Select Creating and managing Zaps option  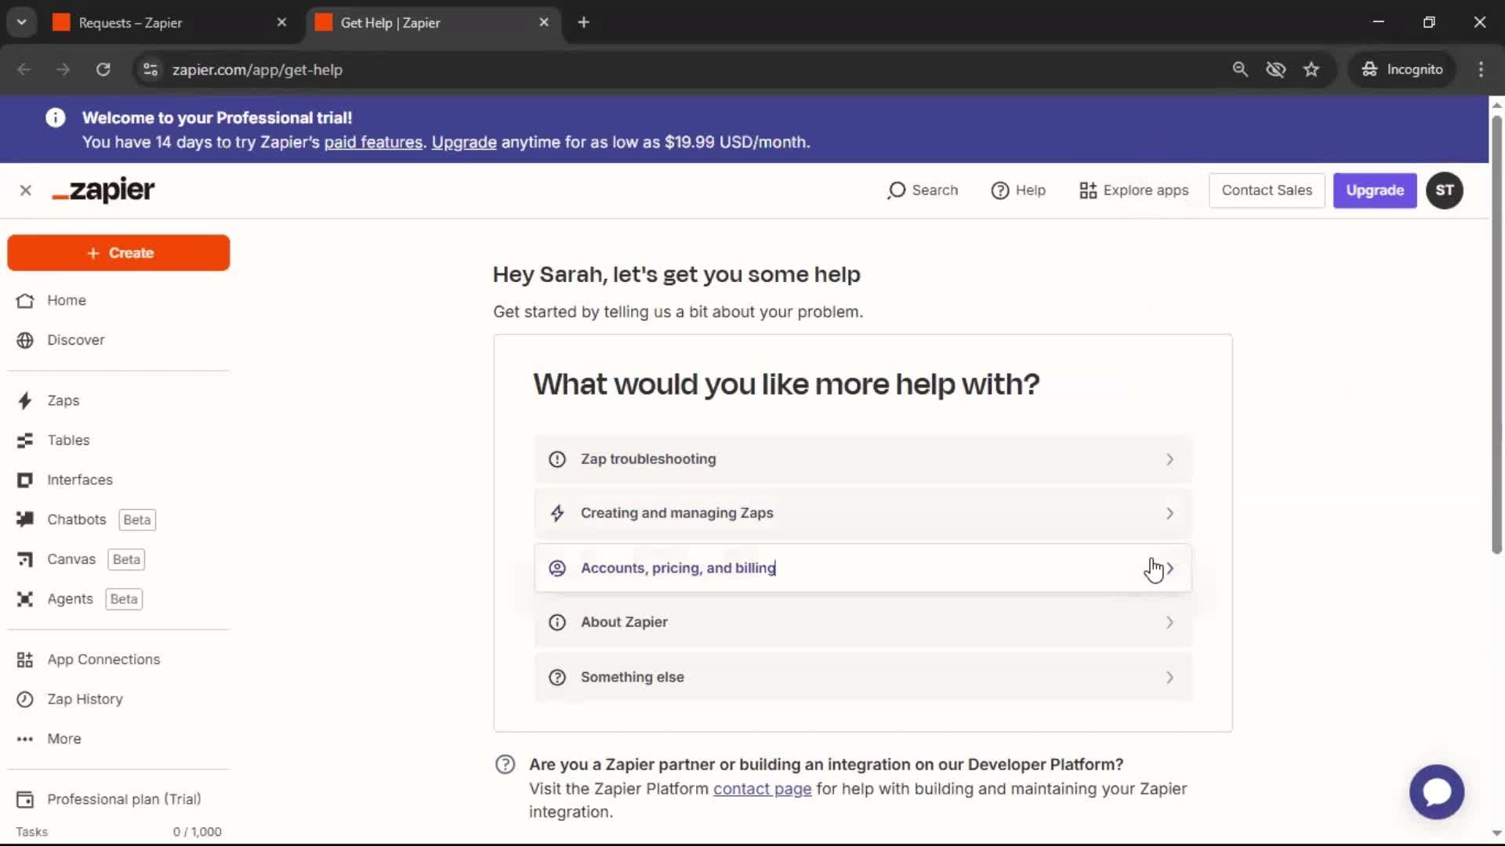[862, 514]
